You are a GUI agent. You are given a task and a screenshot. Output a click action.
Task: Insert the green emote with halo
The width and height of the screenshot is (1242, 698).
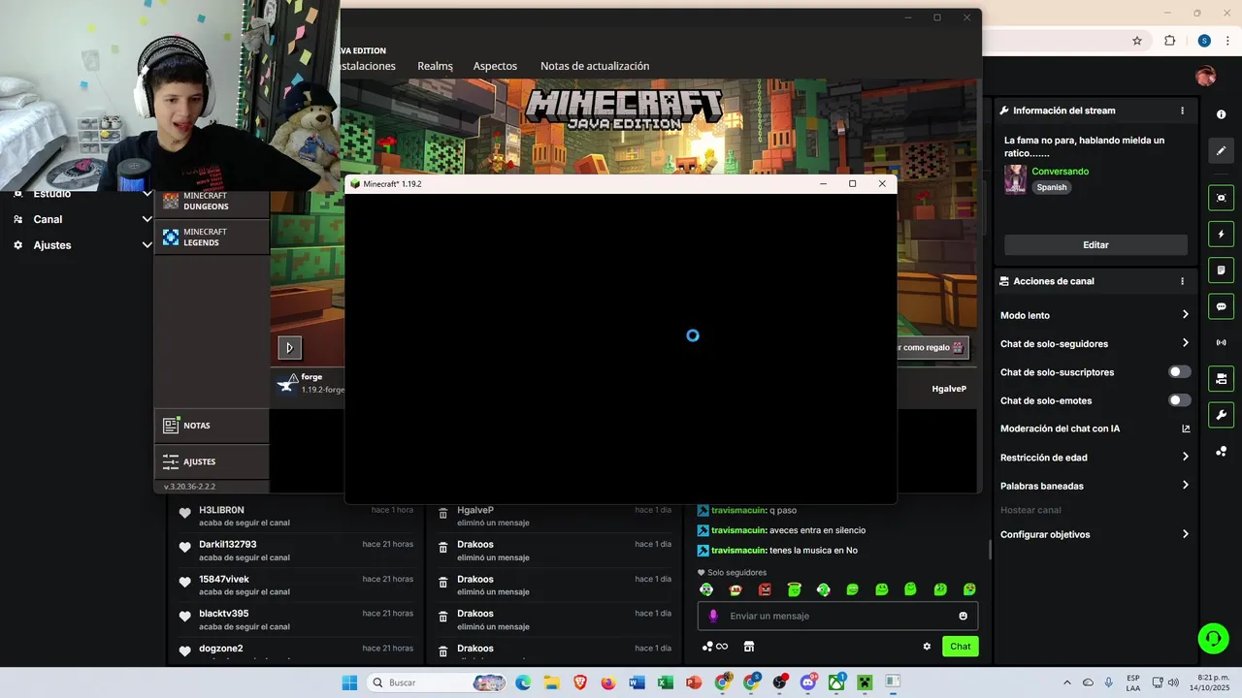(794, 589)
